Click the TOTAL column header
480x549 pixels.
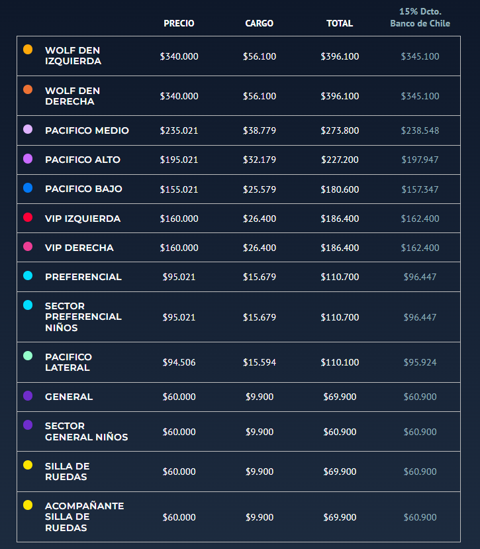point(340,23)
